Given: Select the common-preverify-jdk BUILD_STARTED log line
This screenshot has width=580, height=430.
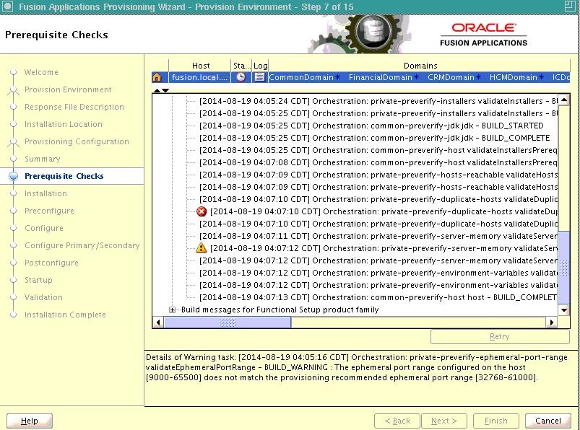Looking at the screenshot, I should click(371, 126).
